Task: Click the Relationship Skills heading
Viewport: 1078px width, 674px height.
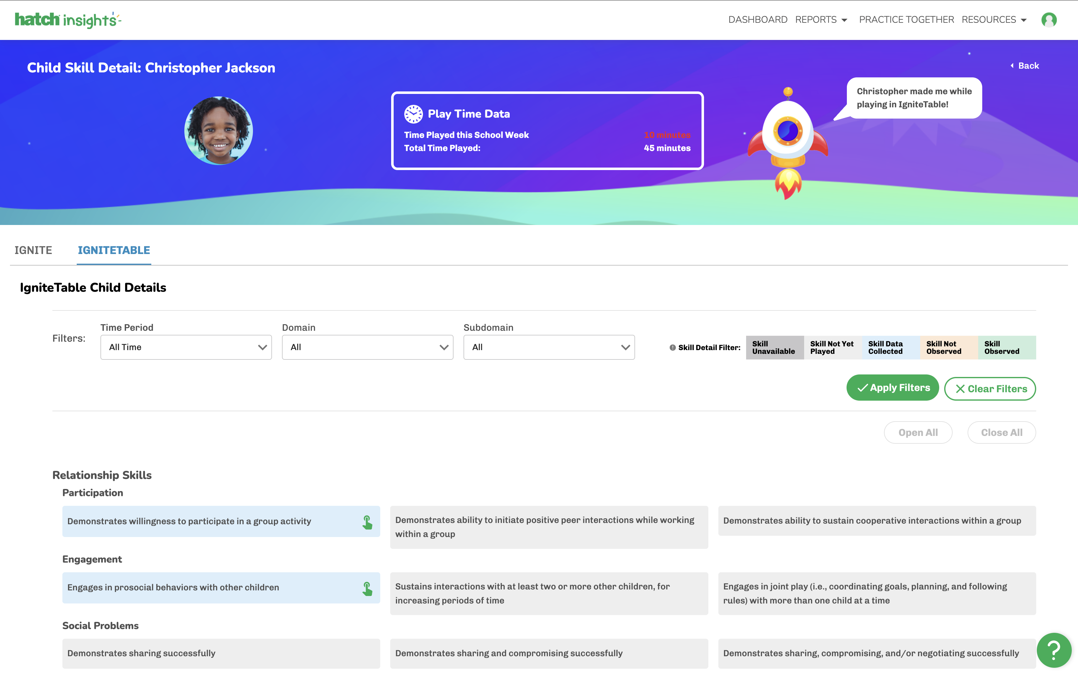Action: 102,475
